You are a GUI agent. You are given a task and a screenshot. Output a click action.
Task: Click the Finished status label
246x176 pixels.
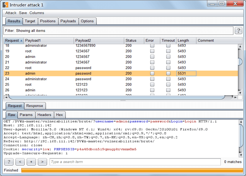click(11, 170)
